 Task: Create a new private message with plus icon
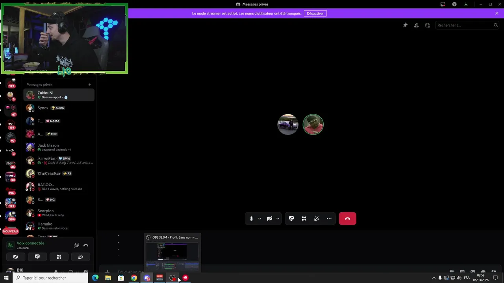pos(90,85)
